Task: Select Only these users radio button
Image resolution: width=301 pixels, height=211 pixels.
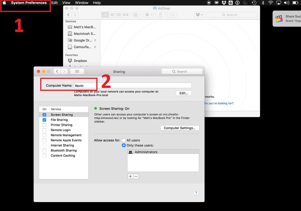Action: (124, 145)
